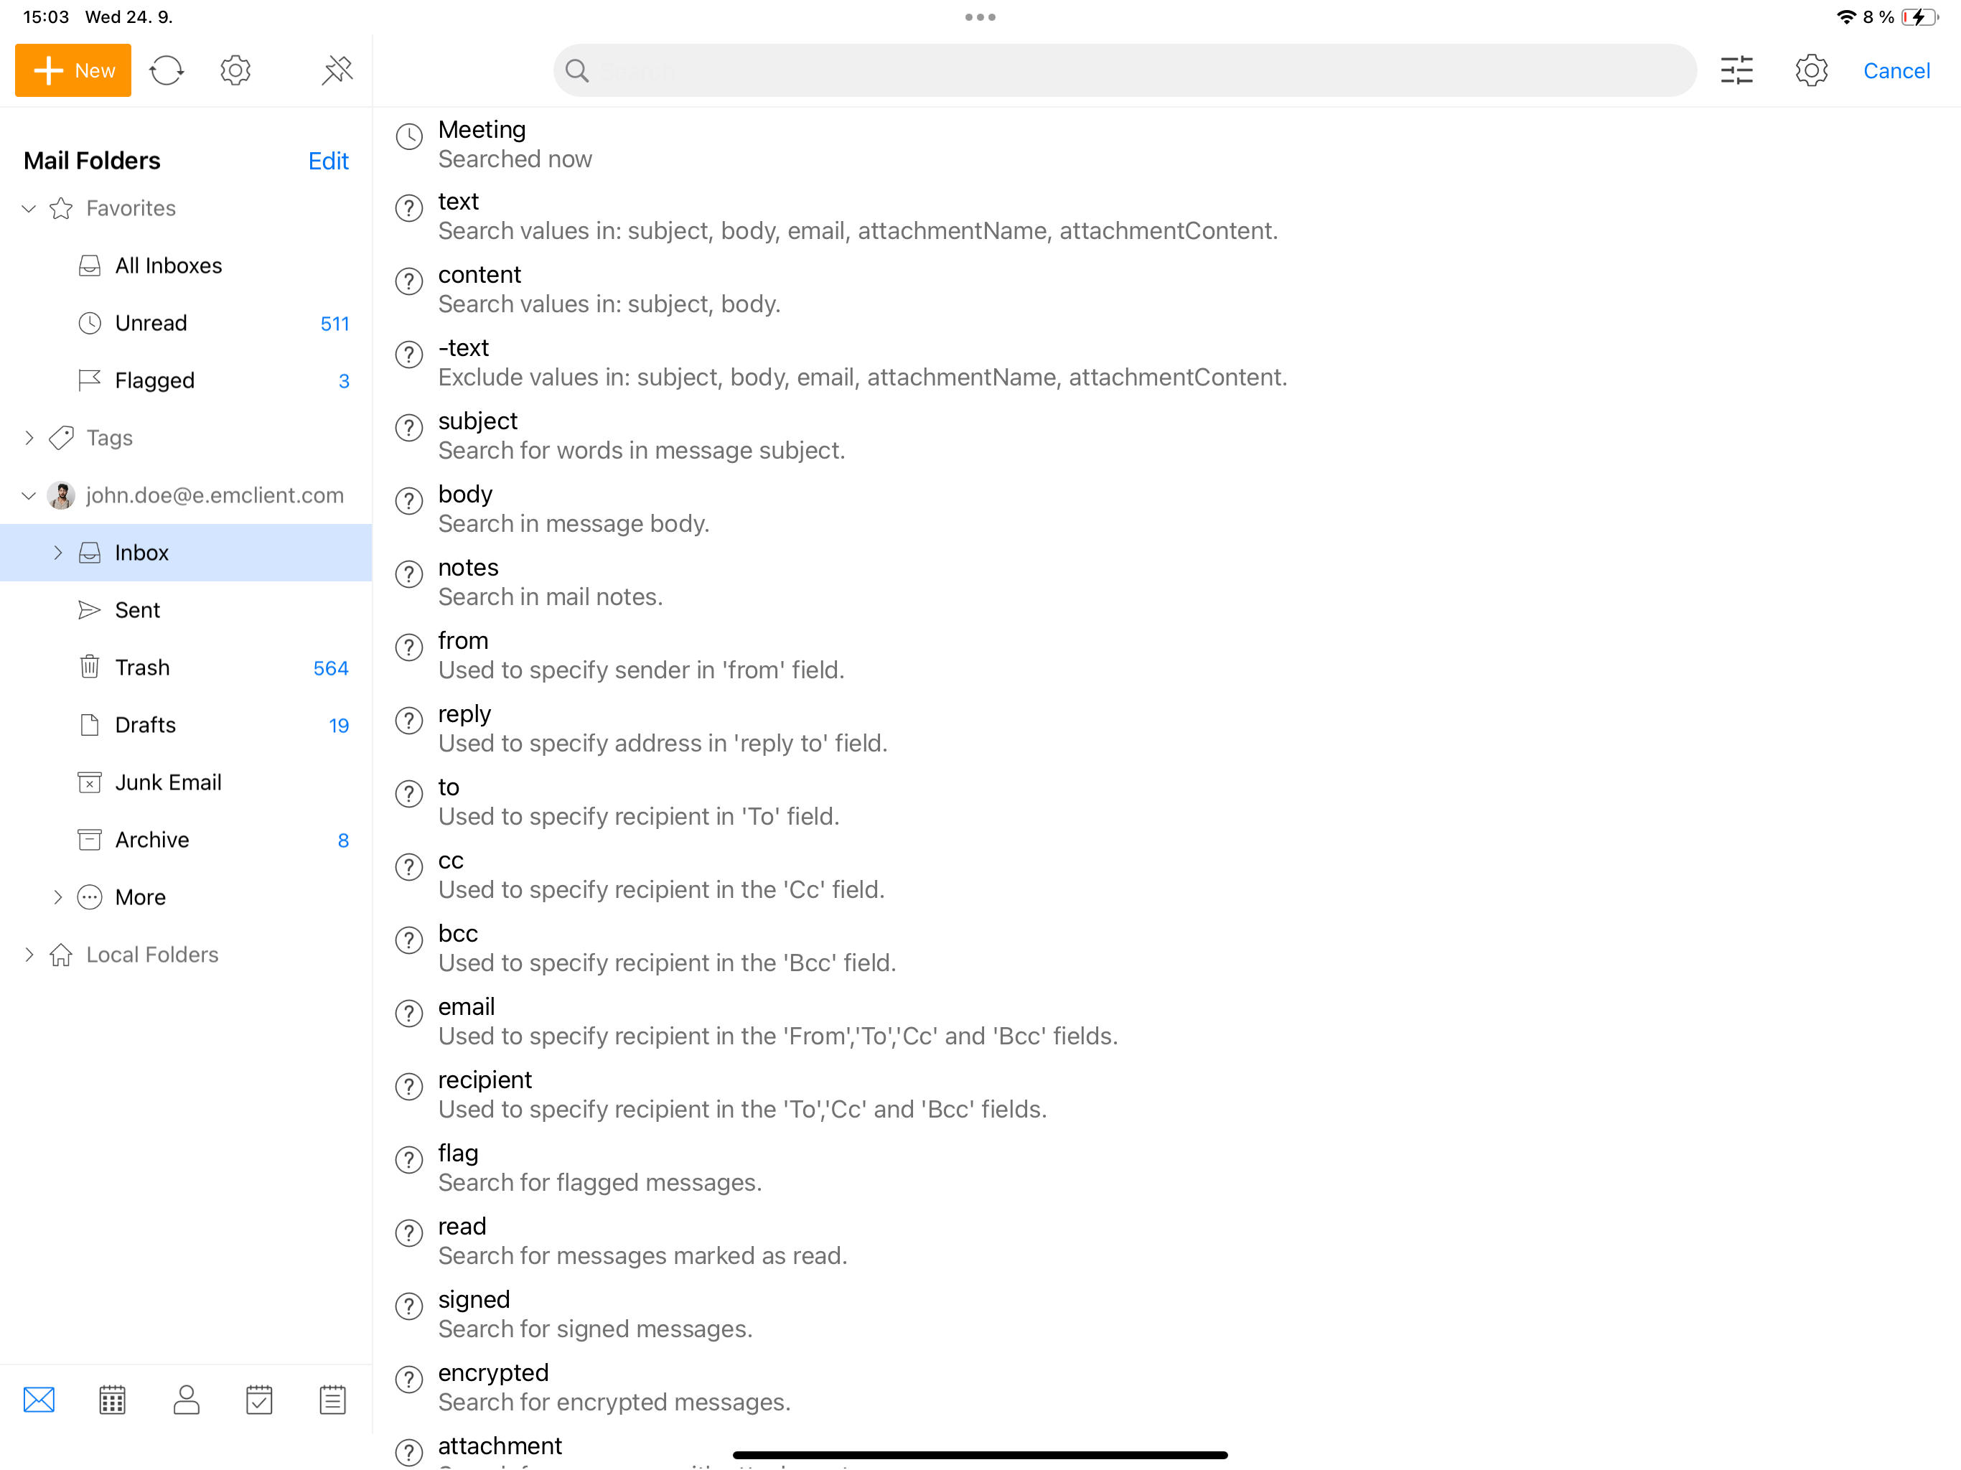Toggle the pin sidebar icon
The width and height of the screenshot is (1961, 1470).
[337, 70]
